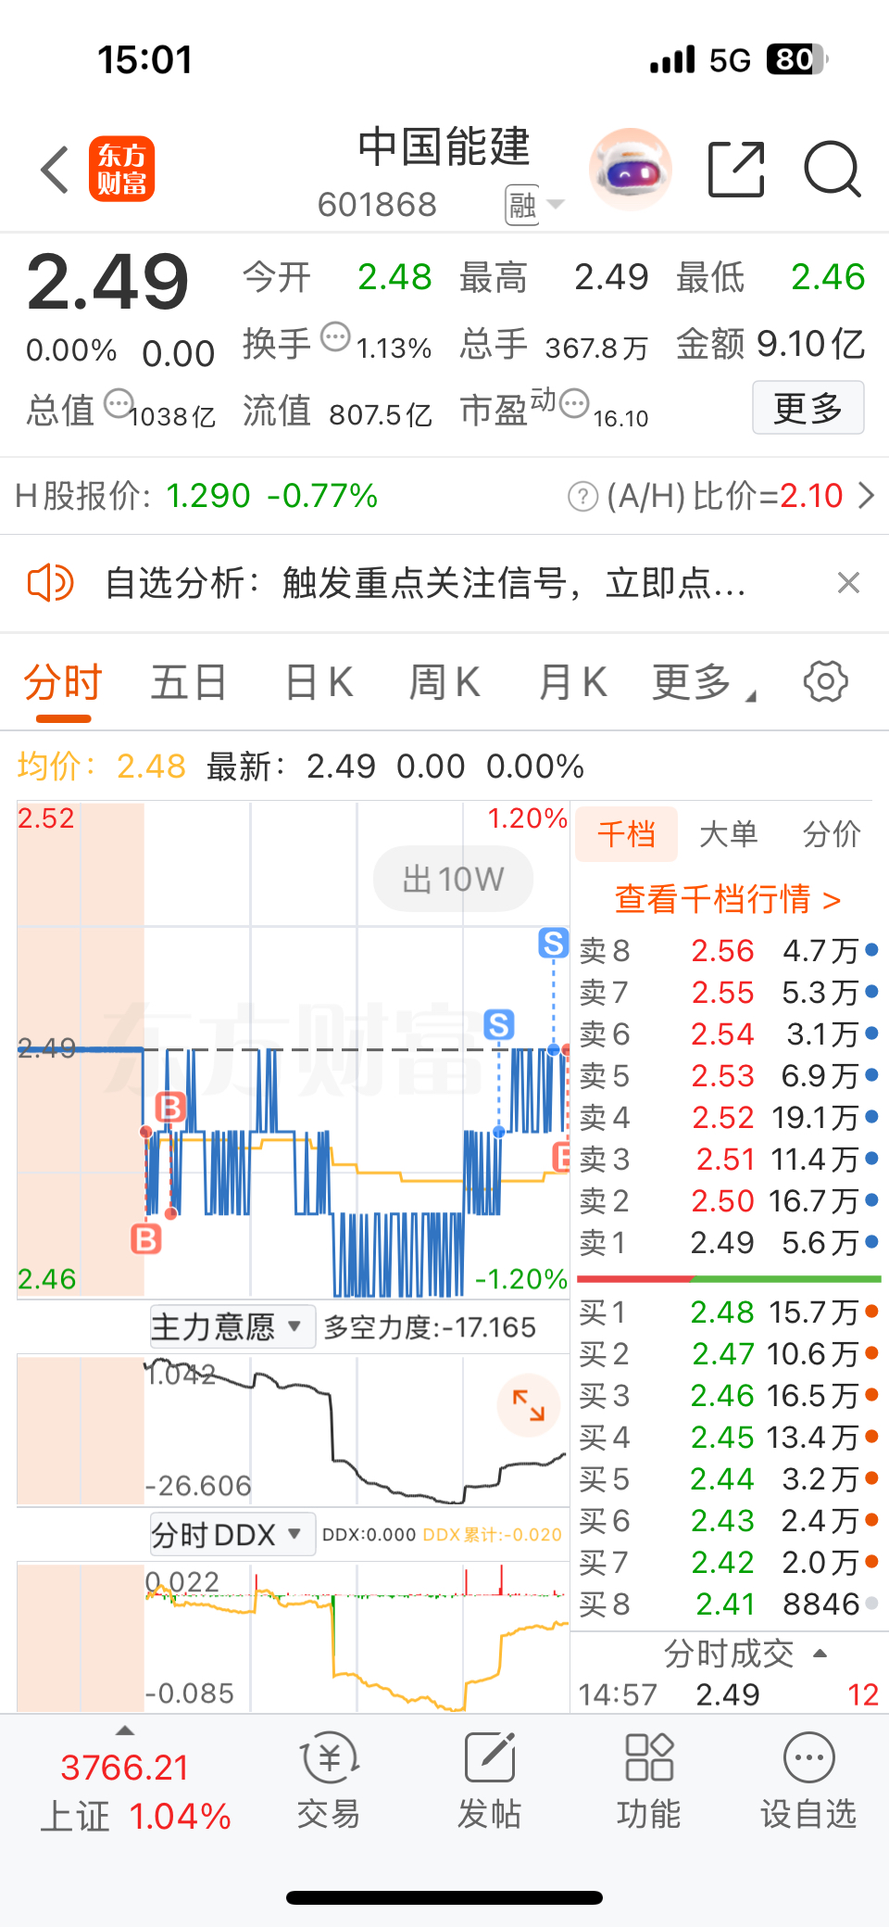Tap 卖4 price 2.52 row

[729, 1118]
